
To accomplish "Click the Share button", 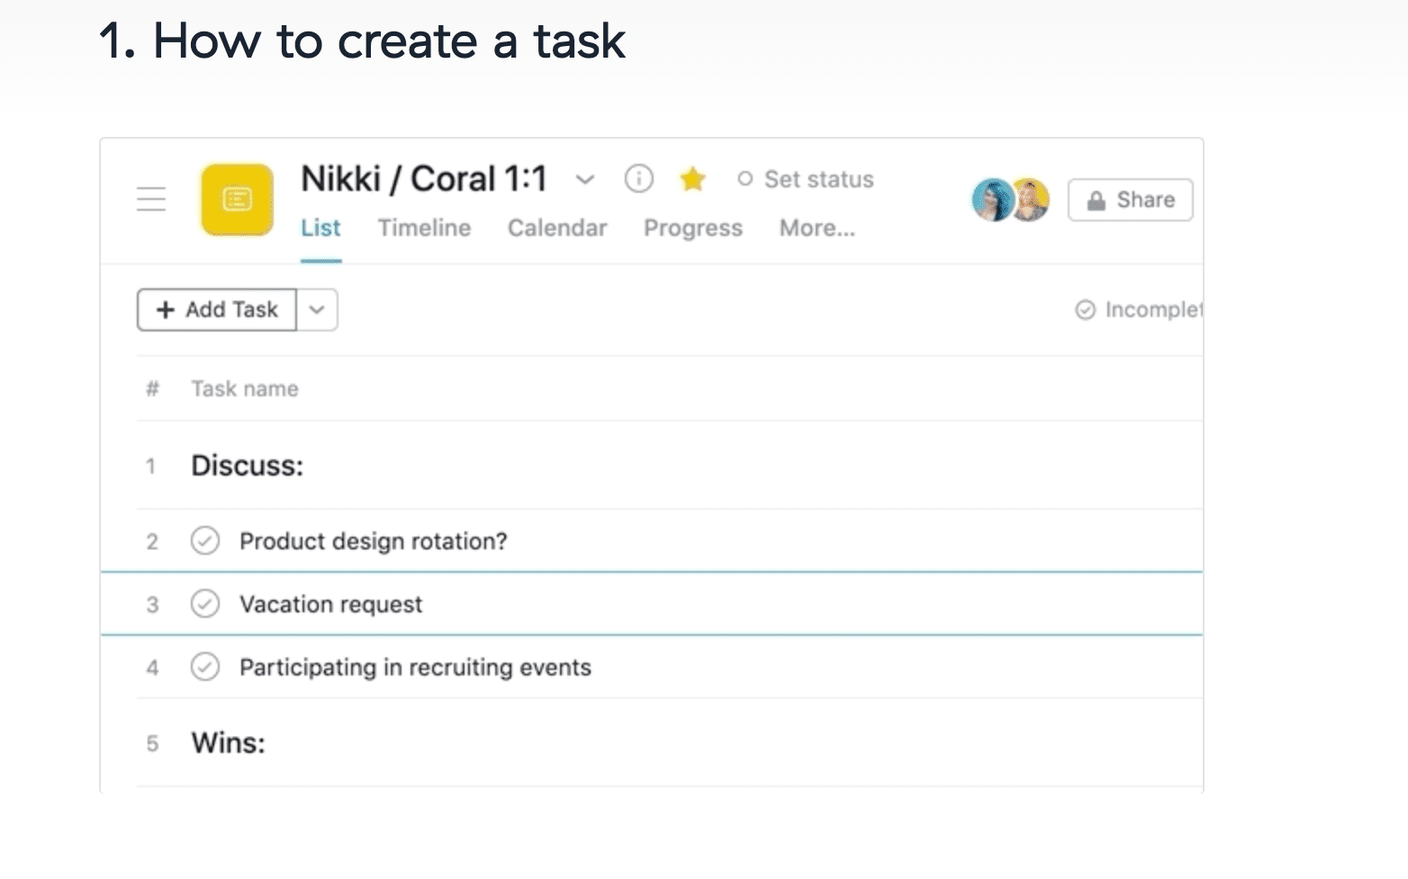I will point(1130,200).
